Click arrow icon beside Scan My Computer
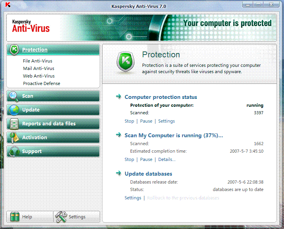Screen dimensions: 284x229 pyautogui.click(x=119, y=135)
